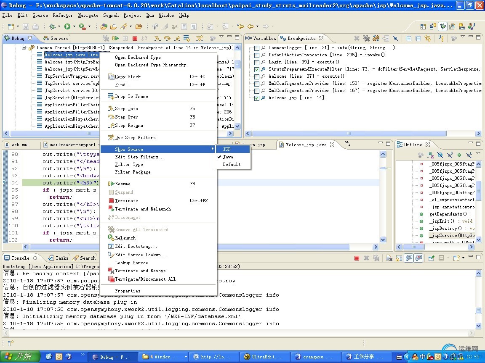
Task: Toggle the XmlConfigurationProvider line 167 breakpoint checkbox
Action: [257, 91]
